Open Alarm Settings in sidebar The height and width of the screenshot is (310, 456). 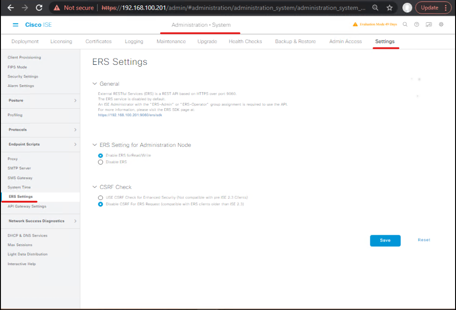pos(21,86)
